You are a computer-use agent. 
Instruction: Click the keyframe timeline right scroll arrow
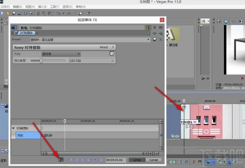click(x=146, y=153)
